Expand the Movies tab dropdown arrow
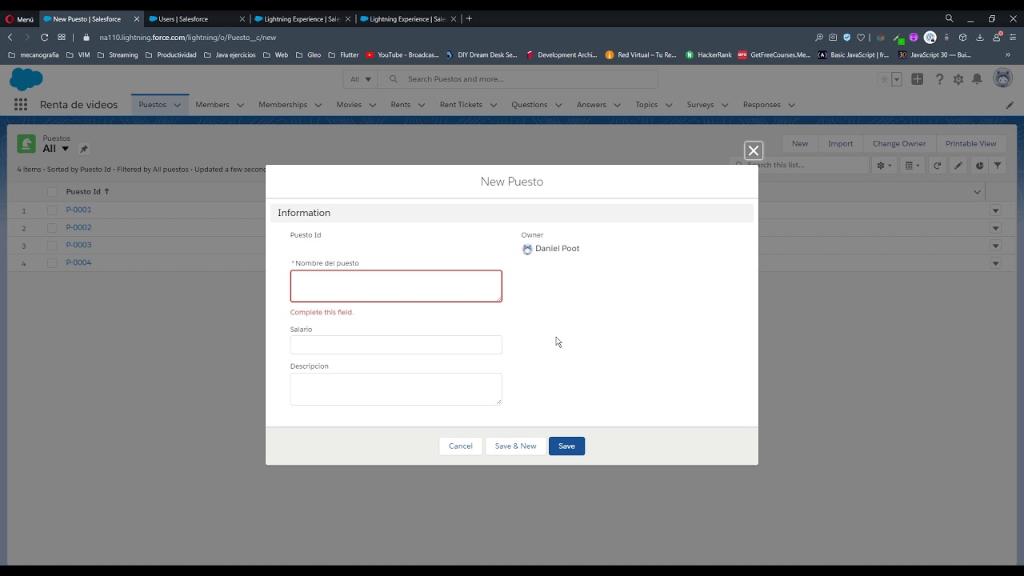 click(x=372, y=105)
